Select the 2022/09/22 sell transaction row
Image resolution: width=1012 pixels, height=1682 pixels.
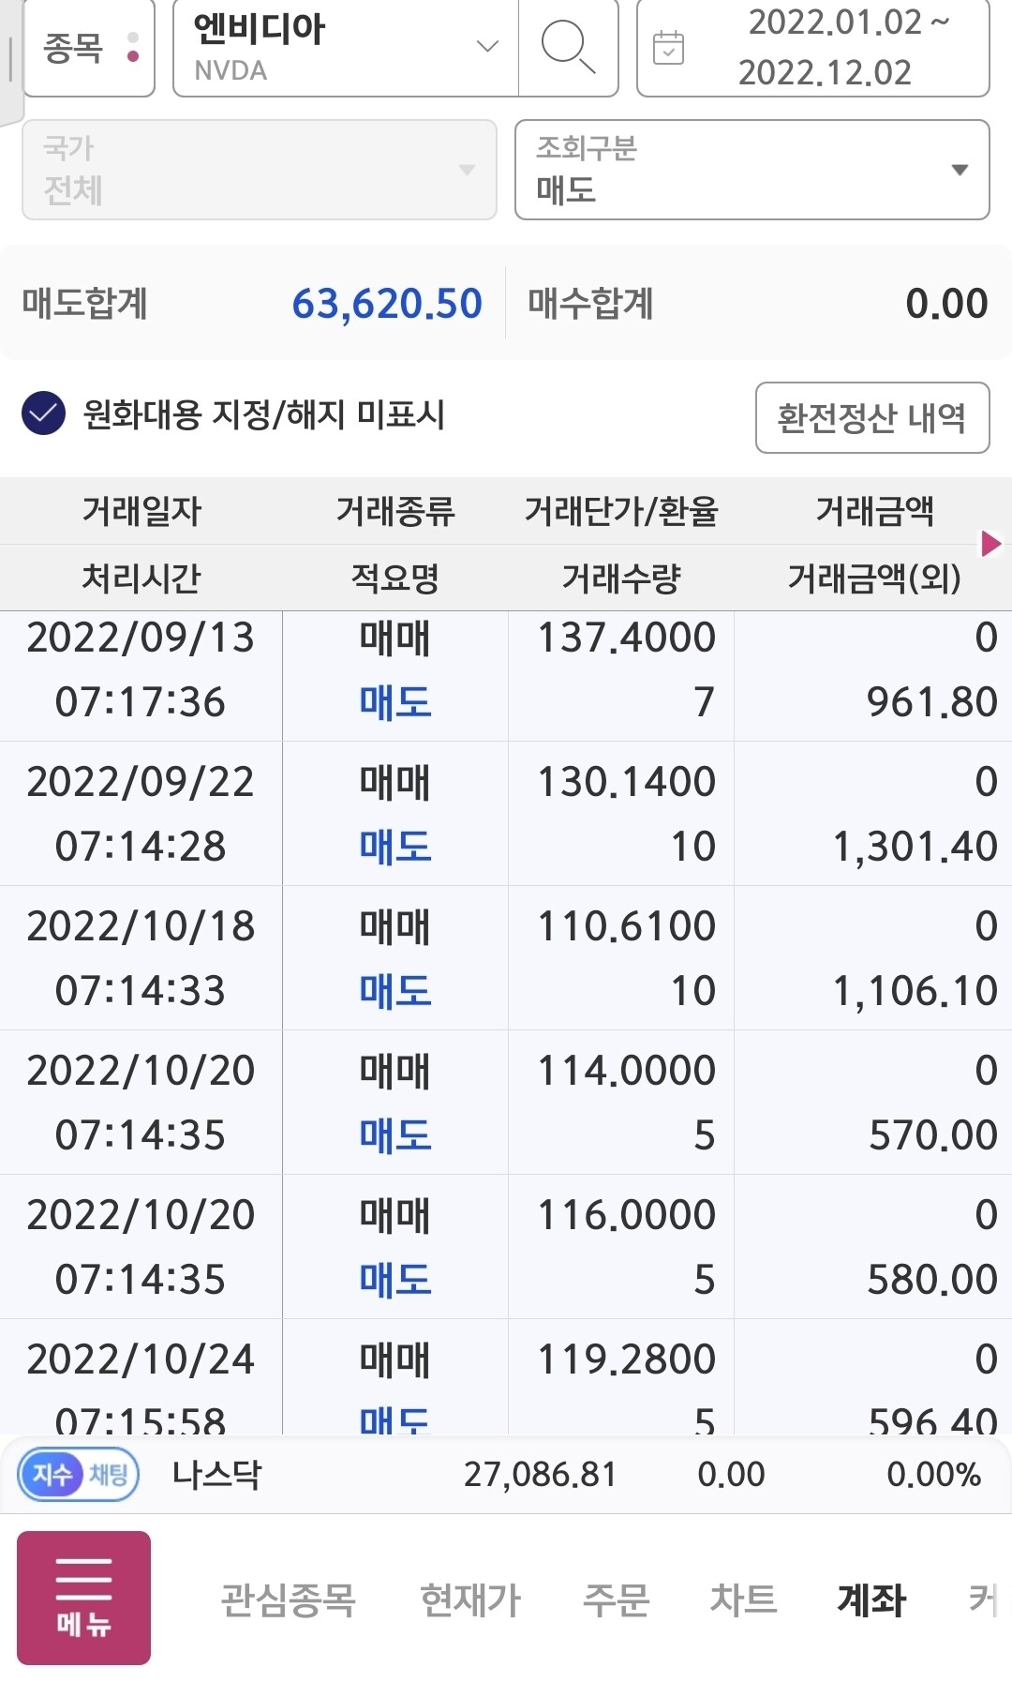(506, 814)
